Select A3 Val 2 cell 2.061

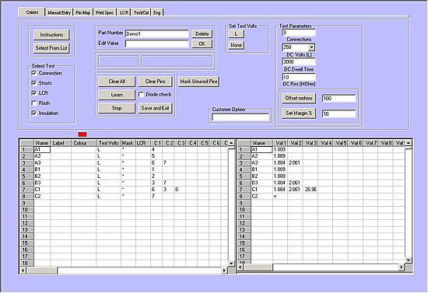(x=294, y=162)
